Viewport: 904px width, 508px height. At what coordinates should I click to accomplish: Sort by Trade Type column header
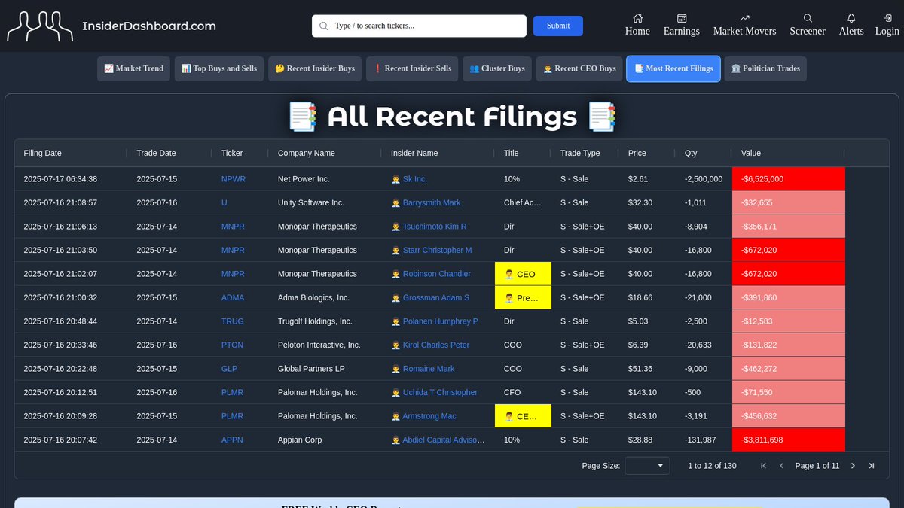pyautogui.click(x=580, y=153)
